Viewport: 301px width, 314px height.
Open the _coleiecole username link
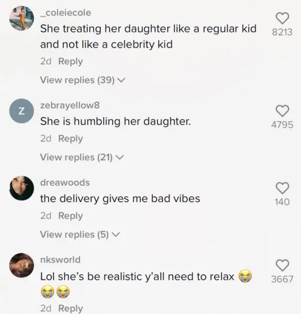(65, 13)
